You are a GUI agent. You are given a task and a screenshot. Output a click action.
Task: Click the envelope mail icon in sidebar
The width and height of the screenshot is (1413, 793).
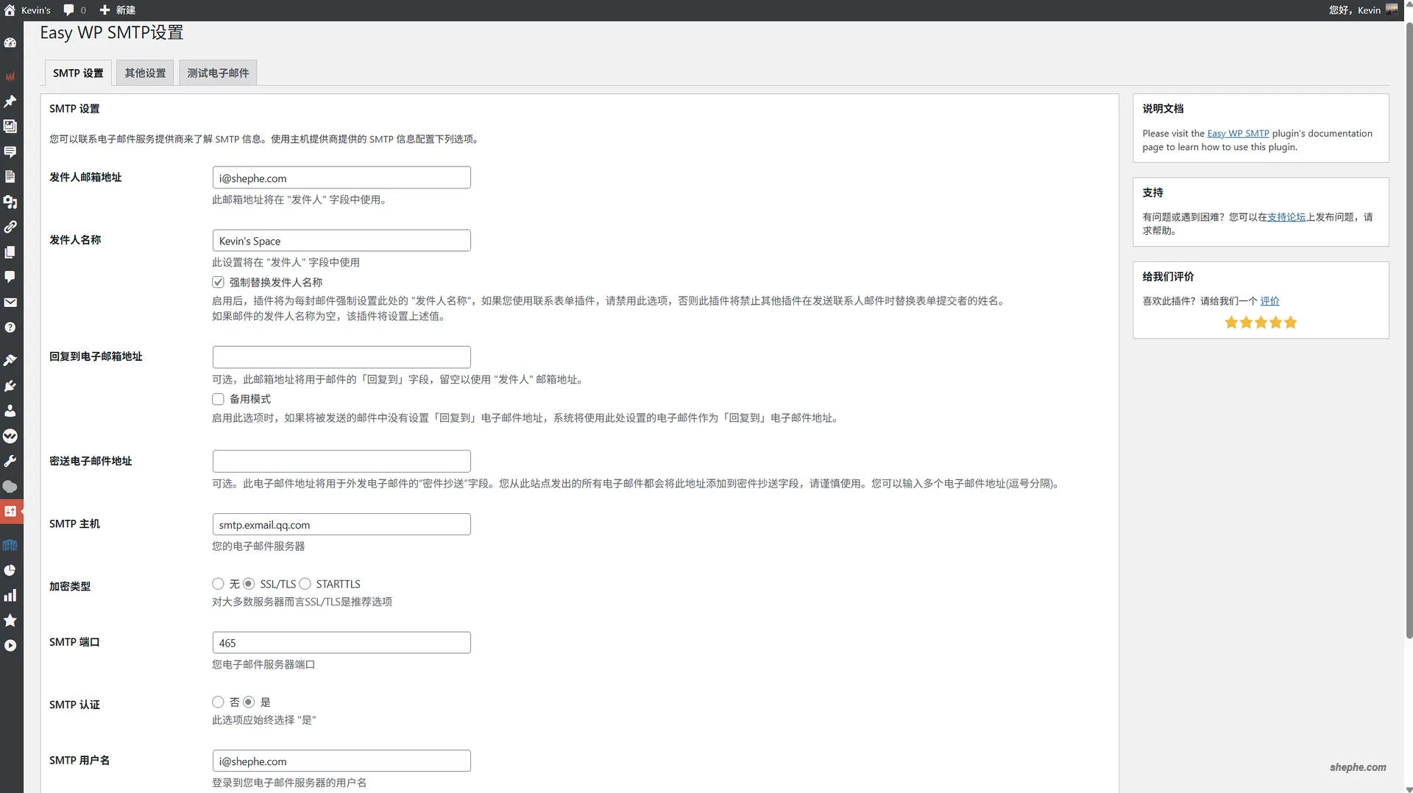tap(10, 303)
